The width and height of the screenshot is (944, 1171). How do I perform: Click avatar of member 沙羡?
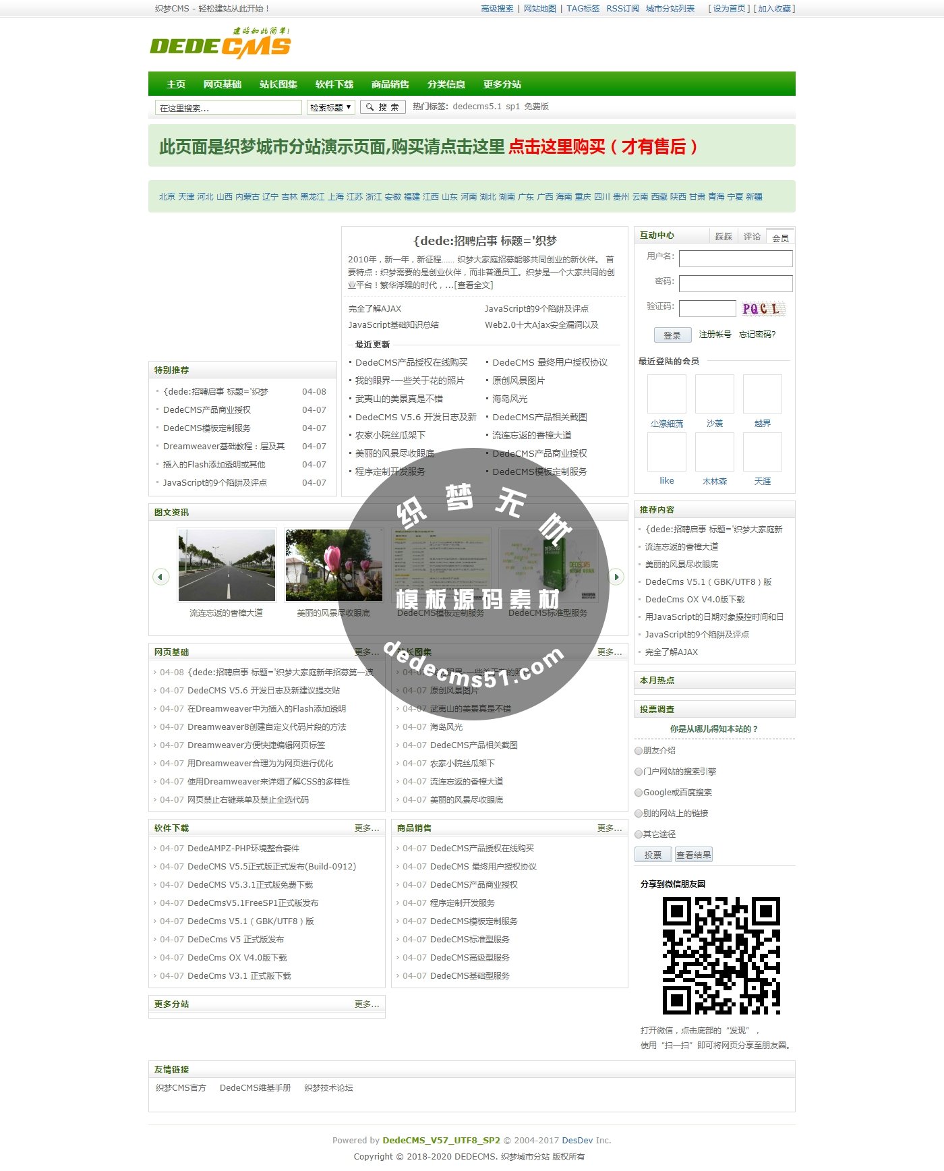point(715,394)
